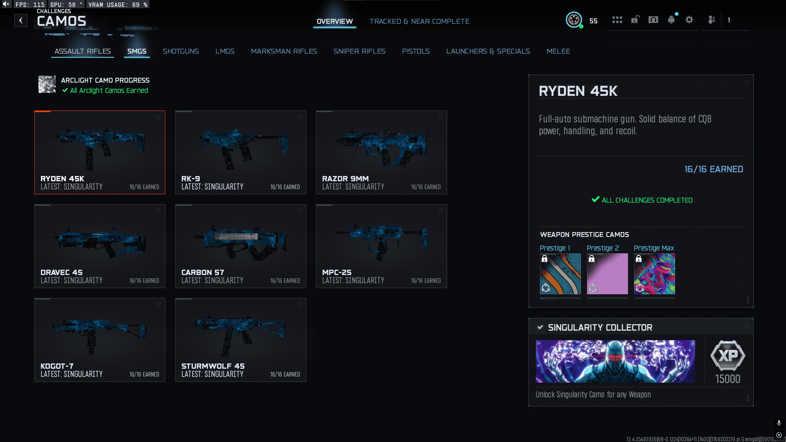Select the Shotguns weapon category tab
786x442 pixels.
[x=181, y=51]
